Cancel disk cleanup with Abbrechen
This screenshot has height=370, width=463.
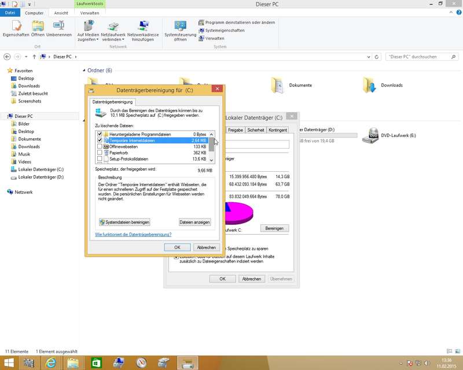(x=207, y=247)
